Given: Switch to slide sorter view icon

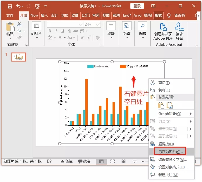Looking at the screenshot, I should pyautogui.click(x=113, y=161).
